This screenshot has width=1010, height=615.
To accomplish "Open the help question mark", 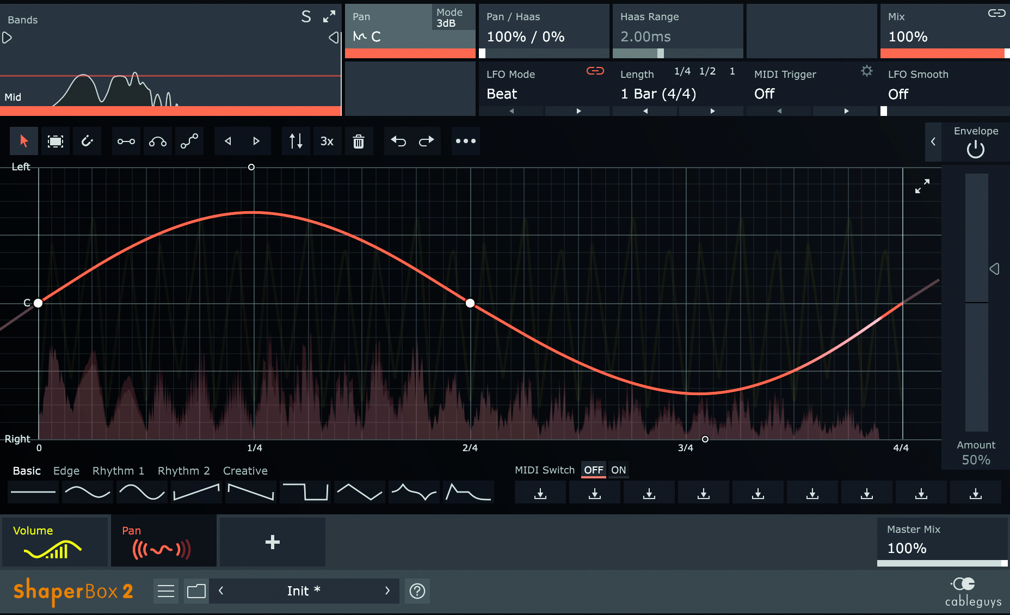I will coord(417,591).
